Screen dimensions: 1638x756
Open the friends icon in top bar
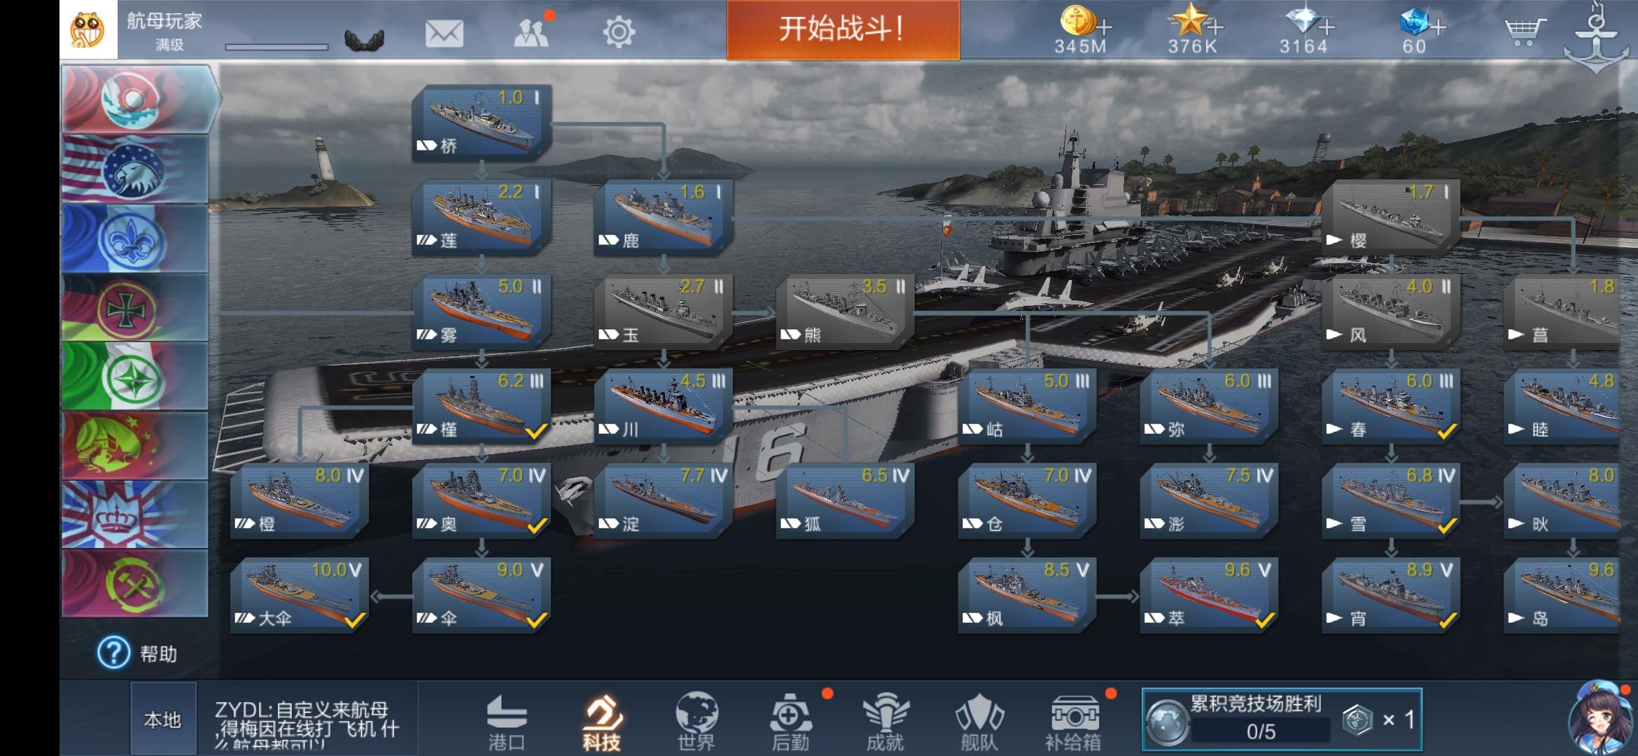pos(531,31)
